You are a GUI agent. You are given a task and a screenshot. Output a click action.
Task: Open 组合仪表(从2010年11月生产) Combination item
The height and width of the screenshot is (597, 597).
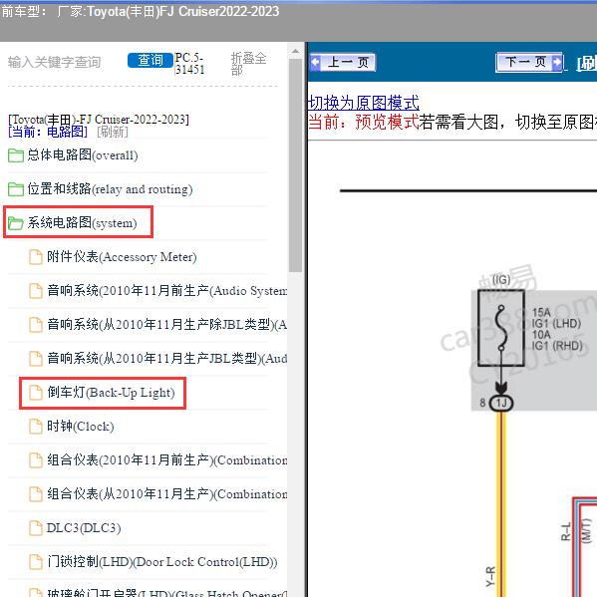pyautogui.click(x=166, y=493)
